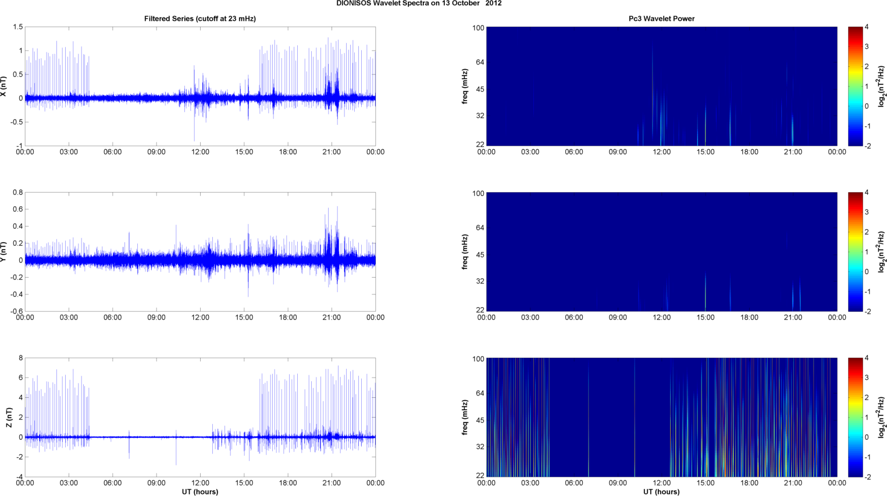Click the "0.6" tick on Y (nT) axis
The height and width of the screenshot is (496, 887).
point(17,210)
